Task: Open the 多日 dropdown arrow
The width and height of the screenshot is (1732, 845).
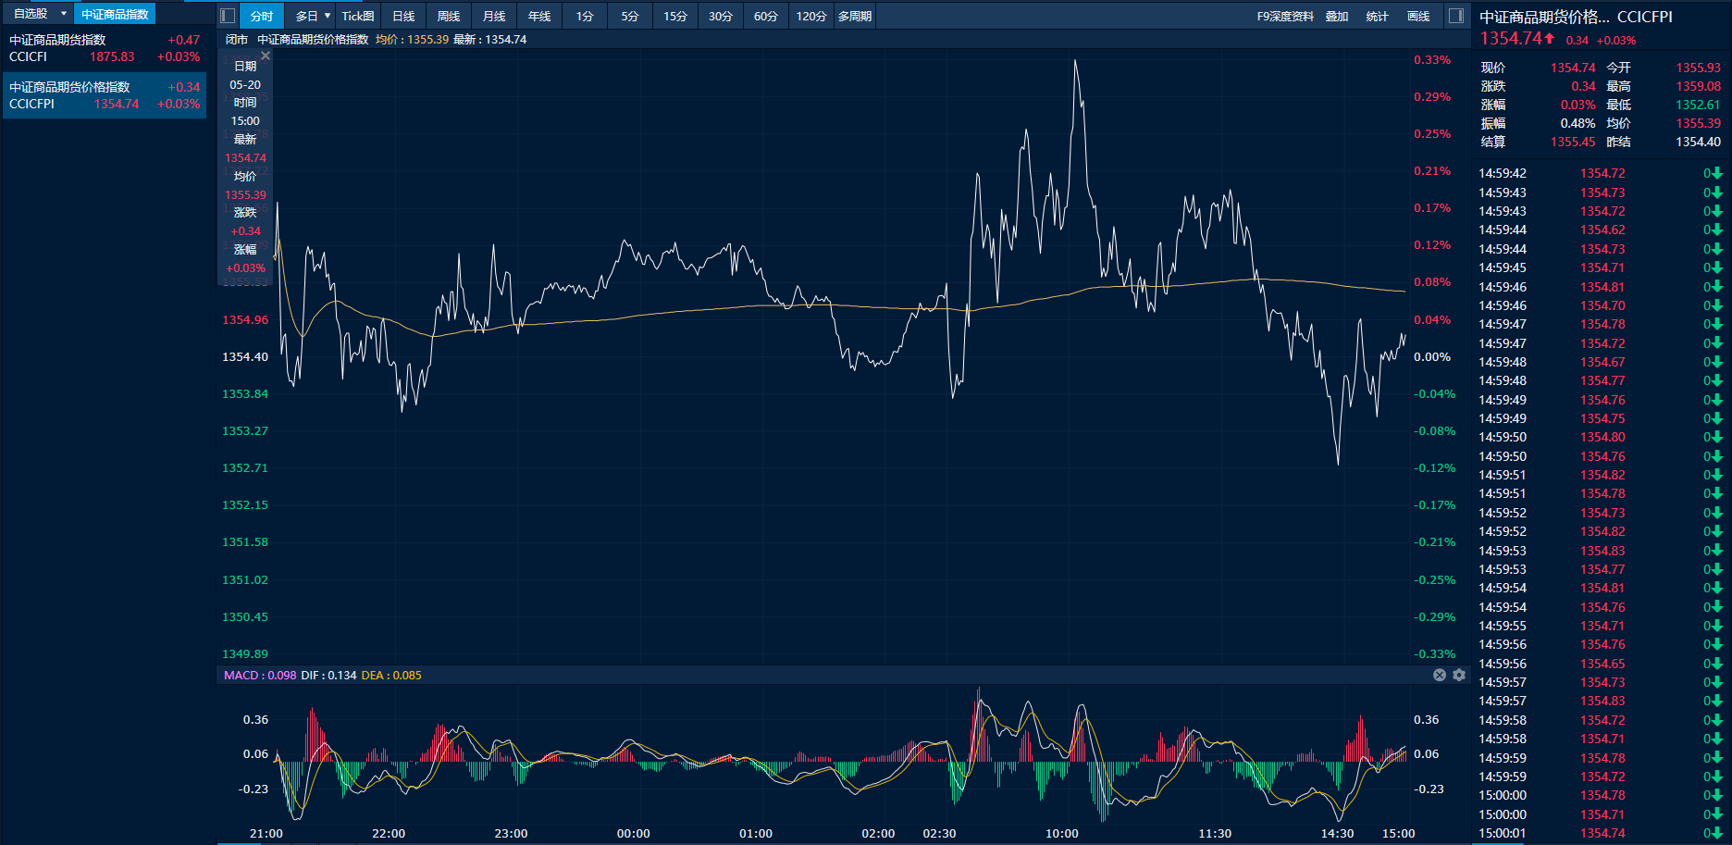Action: (328, 16)
